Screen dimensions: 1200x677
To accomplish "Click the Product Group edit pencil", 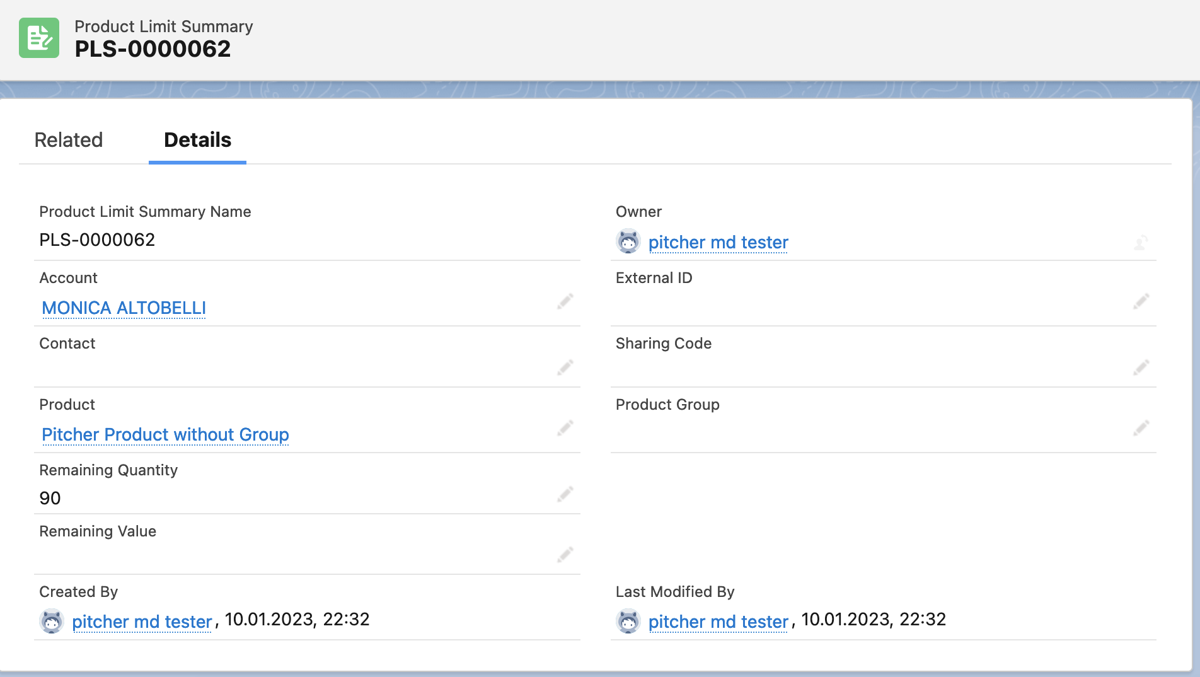I will [1141, 428].
